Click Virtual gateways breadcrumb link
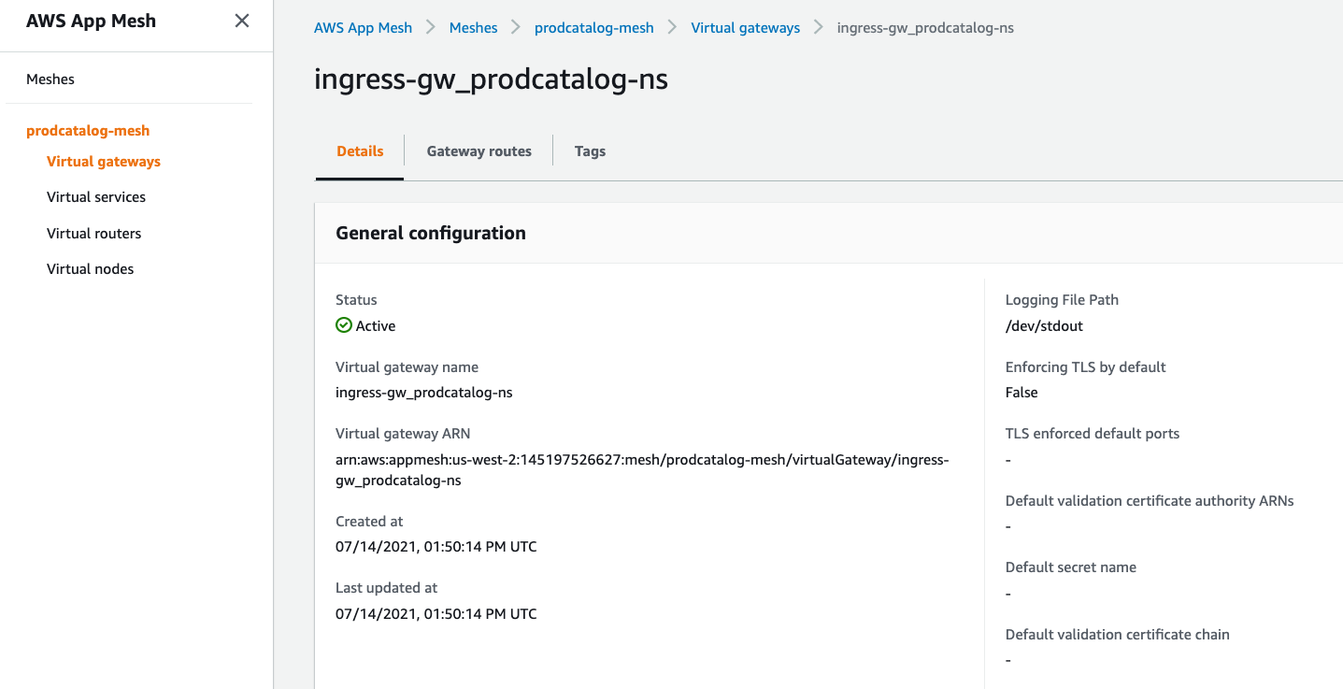Viewport: 1343px width, 689px height. (x=746, y=28)
